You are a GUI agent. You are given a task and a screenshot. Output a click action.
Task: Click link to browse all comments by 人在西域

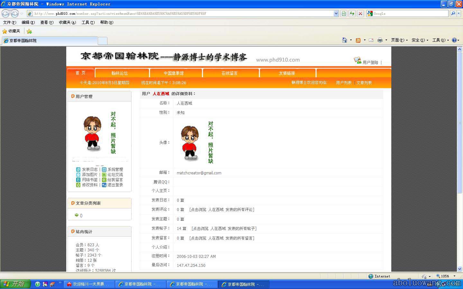pos(222,210)
